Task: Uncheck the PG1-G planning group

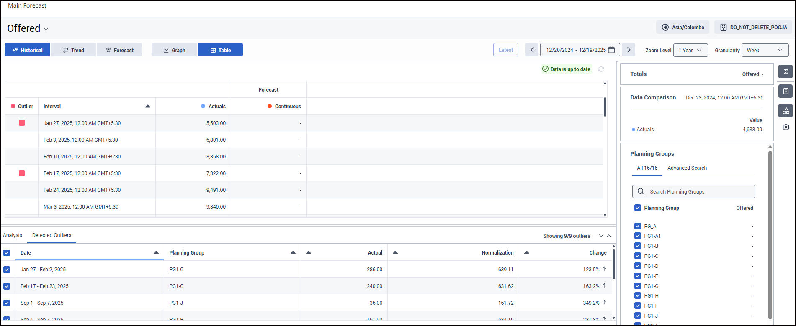Action: point(638,286)
